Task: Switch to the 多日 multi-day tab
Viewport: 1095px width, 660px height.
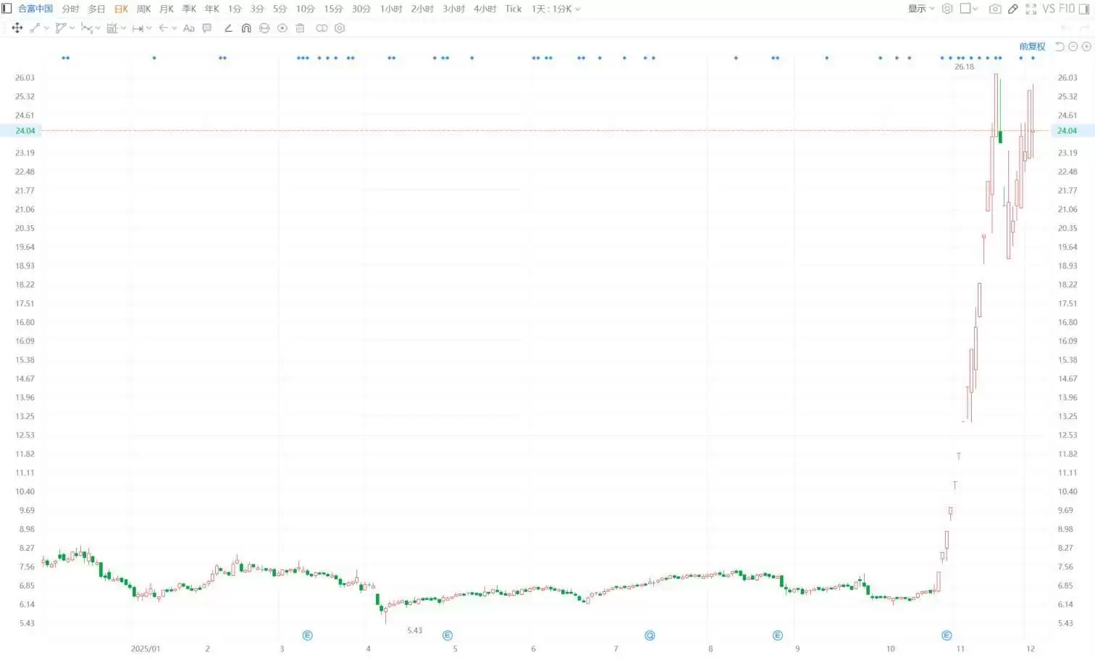Action: click(96, 9)
